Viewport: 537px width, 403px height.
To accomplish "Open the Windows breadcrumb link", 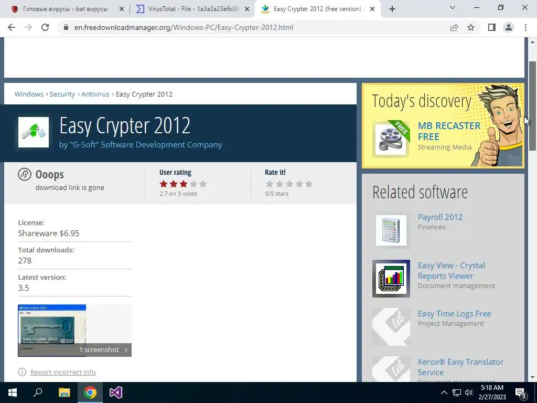I will pyautogui.click(x=29, y=94).
